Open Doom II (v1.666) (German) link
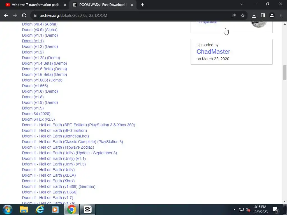Viewport: 287px width, 215px height. (x=59, y=187)
